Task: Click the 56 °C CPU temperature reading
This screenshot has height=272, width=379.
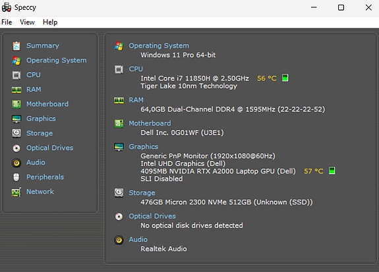Action: pyautogui.click(x=266, y=78)
